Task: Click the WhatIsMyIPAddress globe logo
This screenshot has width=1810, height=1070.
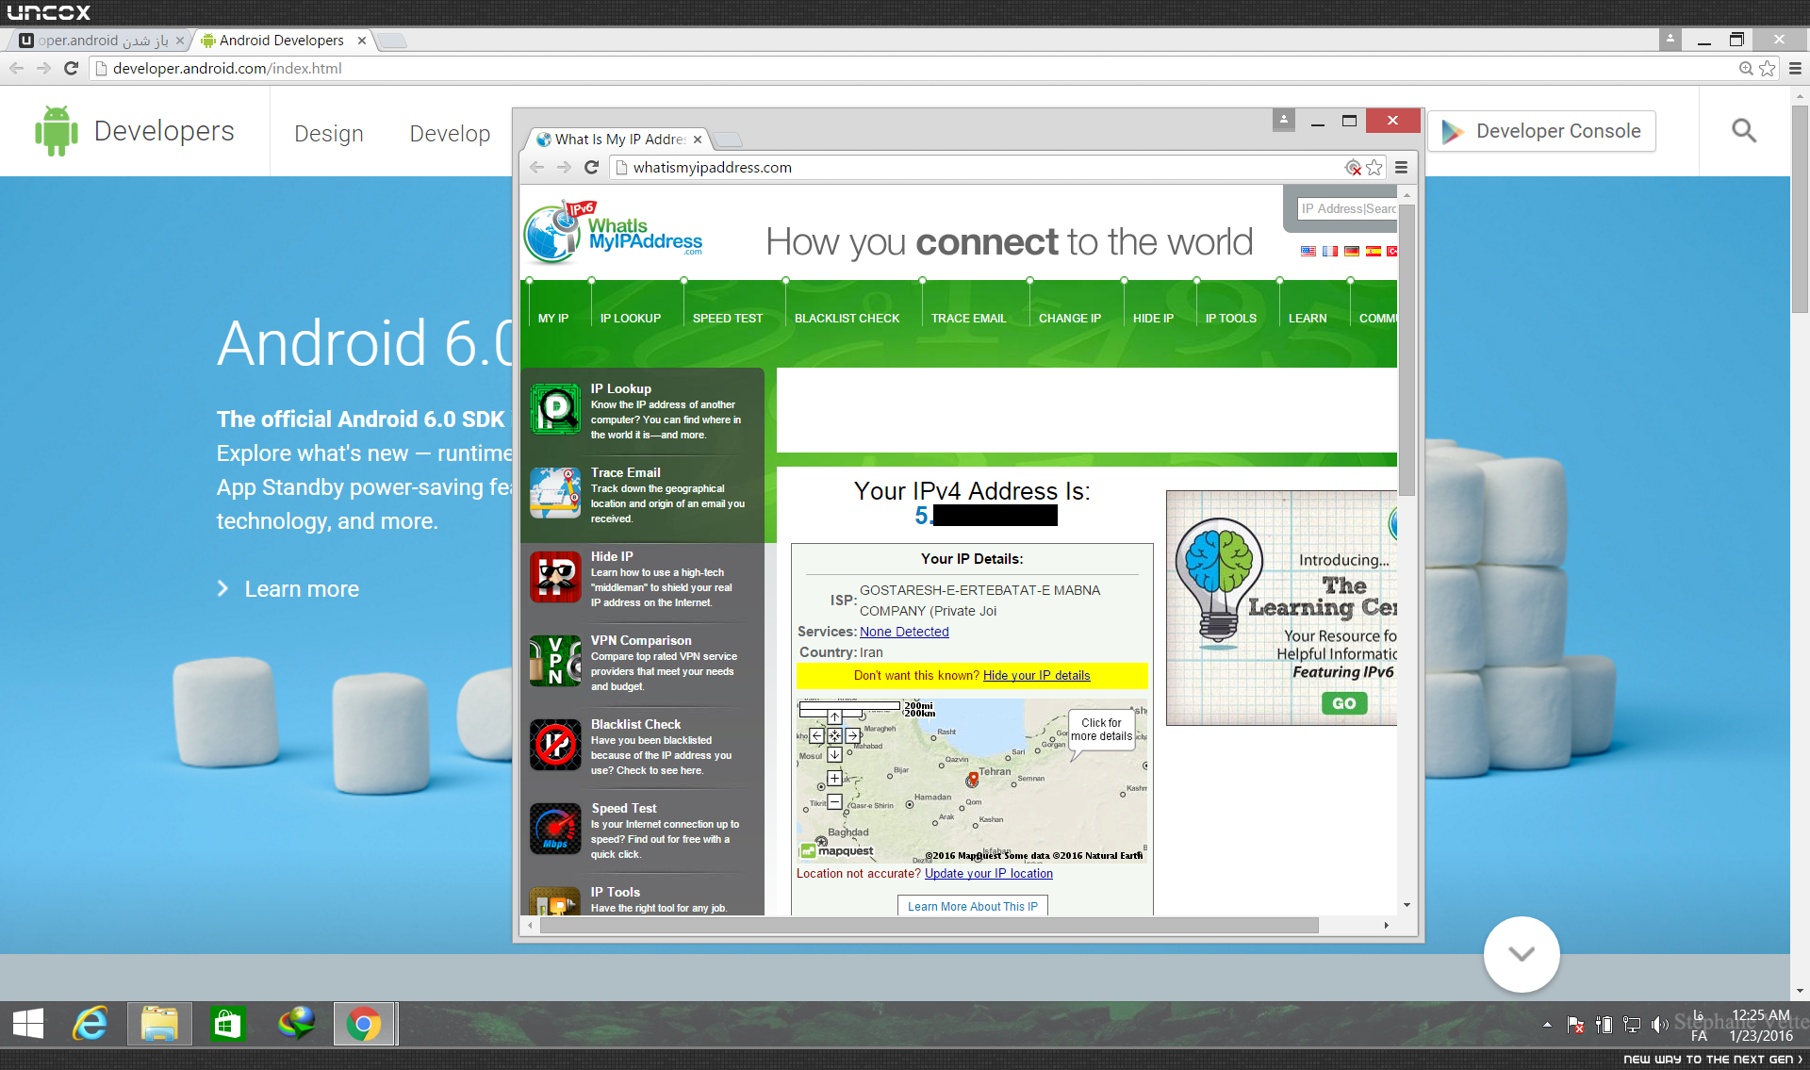Action: [552, 233]
